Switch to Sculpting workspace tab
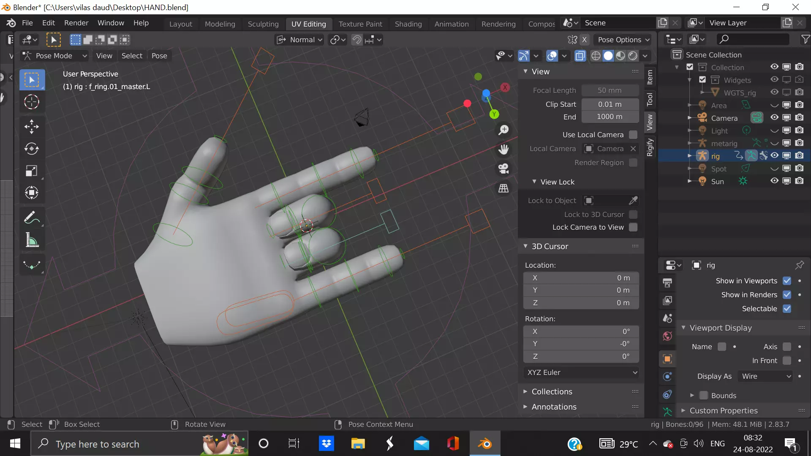Screen dimensions: 811x456 tap(263, 24)
